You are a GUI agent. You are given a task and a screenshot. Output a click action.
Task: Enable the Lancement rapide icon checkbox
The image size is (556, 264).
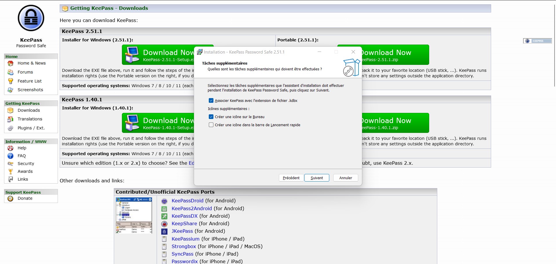click(x=211, y=125)
